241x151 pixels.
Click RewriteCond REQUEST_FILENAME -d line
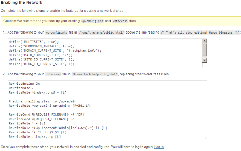(42, 119)
